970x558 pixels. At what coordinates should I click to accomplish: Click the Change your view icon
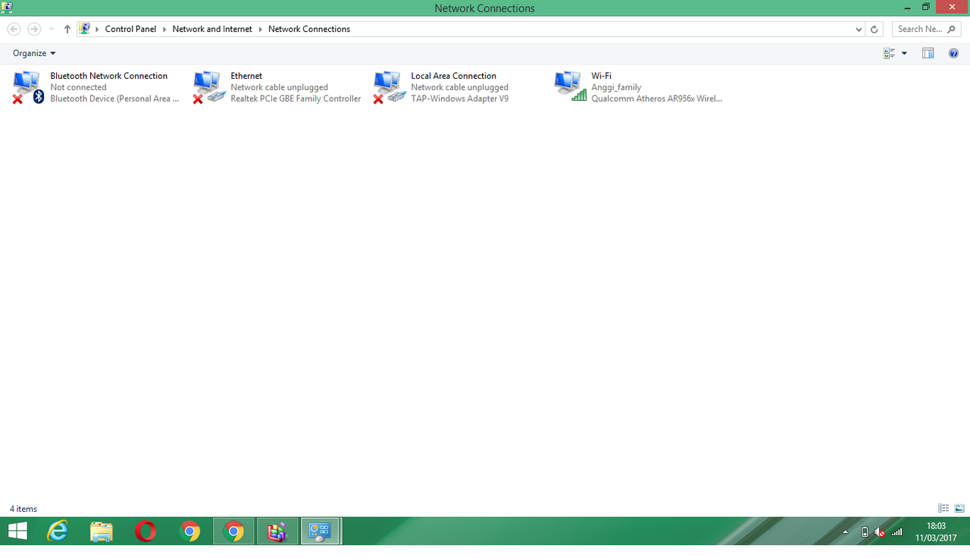(x=890, y=53)
